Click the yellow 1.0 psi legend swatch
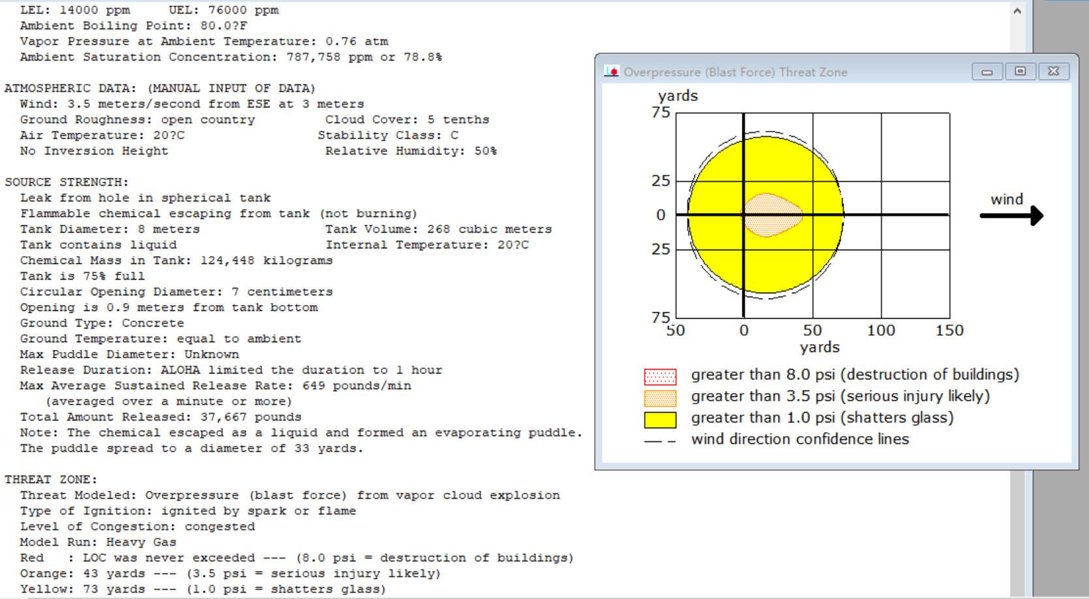 (x=660, y=420)
